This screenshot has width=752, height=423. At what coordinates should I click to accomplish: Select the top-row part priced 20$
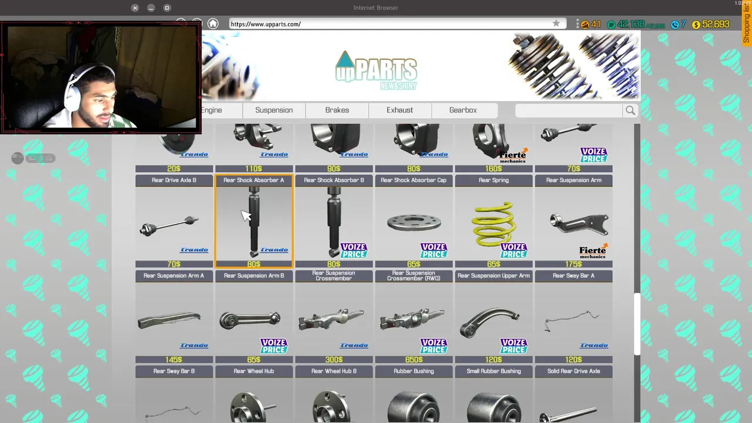(174, 148)
